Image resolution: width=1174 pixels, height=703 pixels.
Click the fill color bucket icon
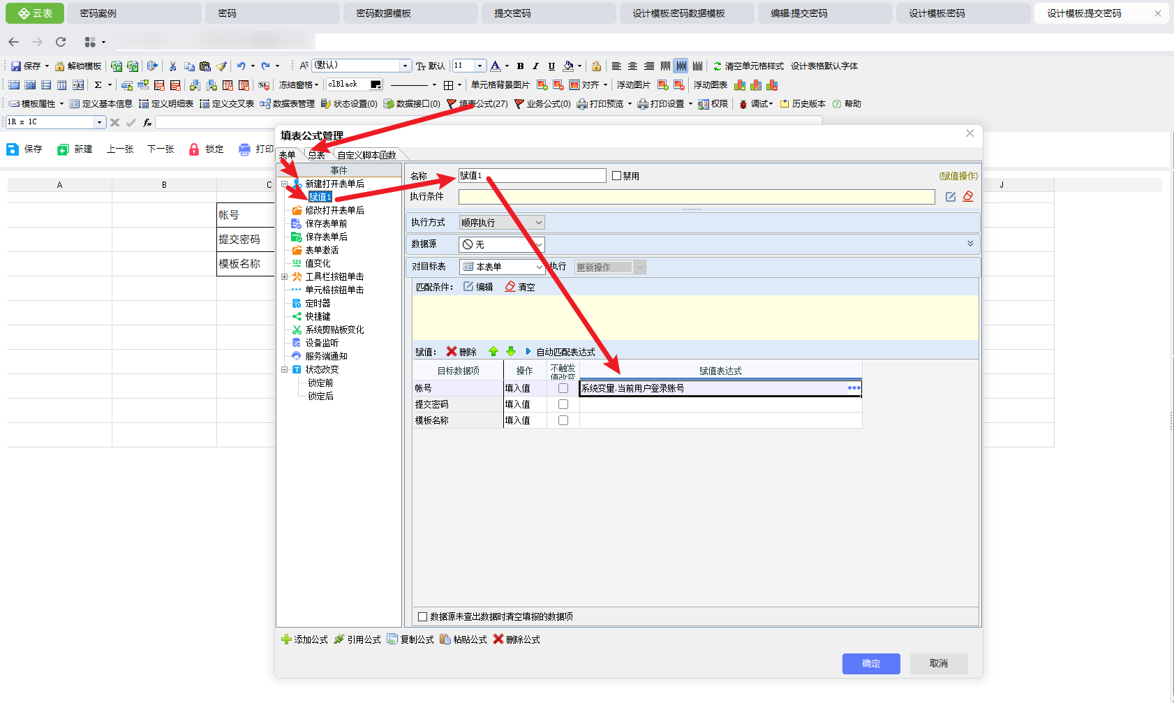pyautogui.click(x=568, y=66)
